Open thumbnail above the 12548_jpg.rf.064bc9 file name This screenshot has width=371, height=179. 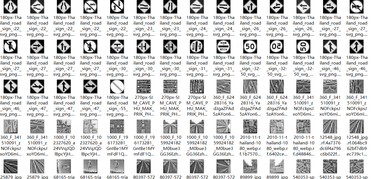click(357, 127)
